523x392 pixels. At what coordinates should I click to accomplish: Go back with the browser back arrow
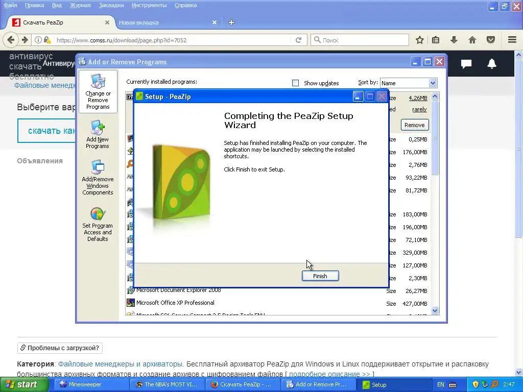pos(11,40)
